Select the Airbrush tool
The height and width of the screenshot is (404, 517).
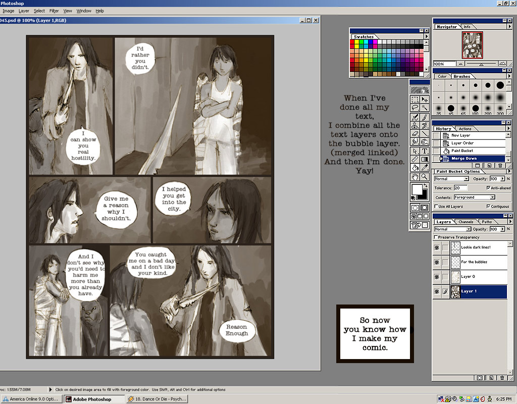tap(415, 117)
